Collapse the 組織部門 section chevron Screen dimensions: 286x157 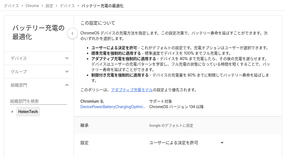(67, 85)
